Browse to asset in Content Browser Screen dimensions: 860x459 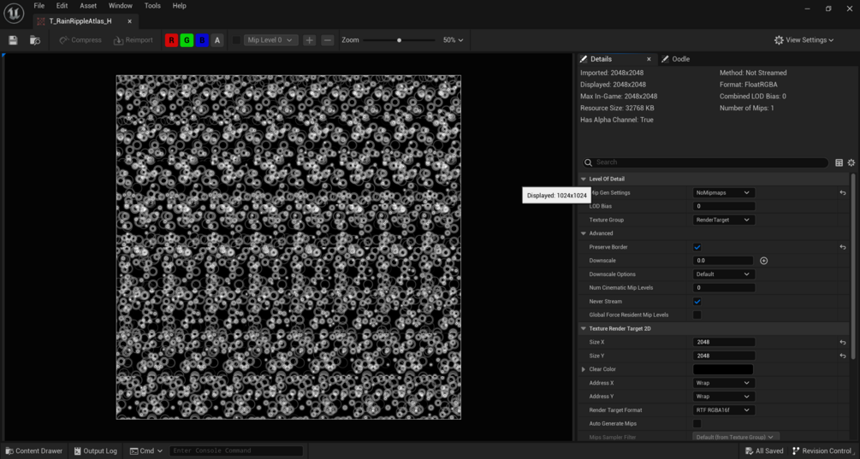(x=35, y=40)
